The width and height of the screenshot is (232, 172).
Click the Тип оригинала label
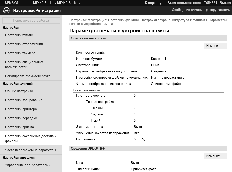tap(88, 169)
